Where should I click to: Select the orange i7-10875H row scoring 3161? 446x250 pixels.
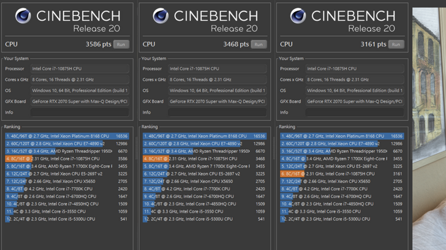coord(341,174)
